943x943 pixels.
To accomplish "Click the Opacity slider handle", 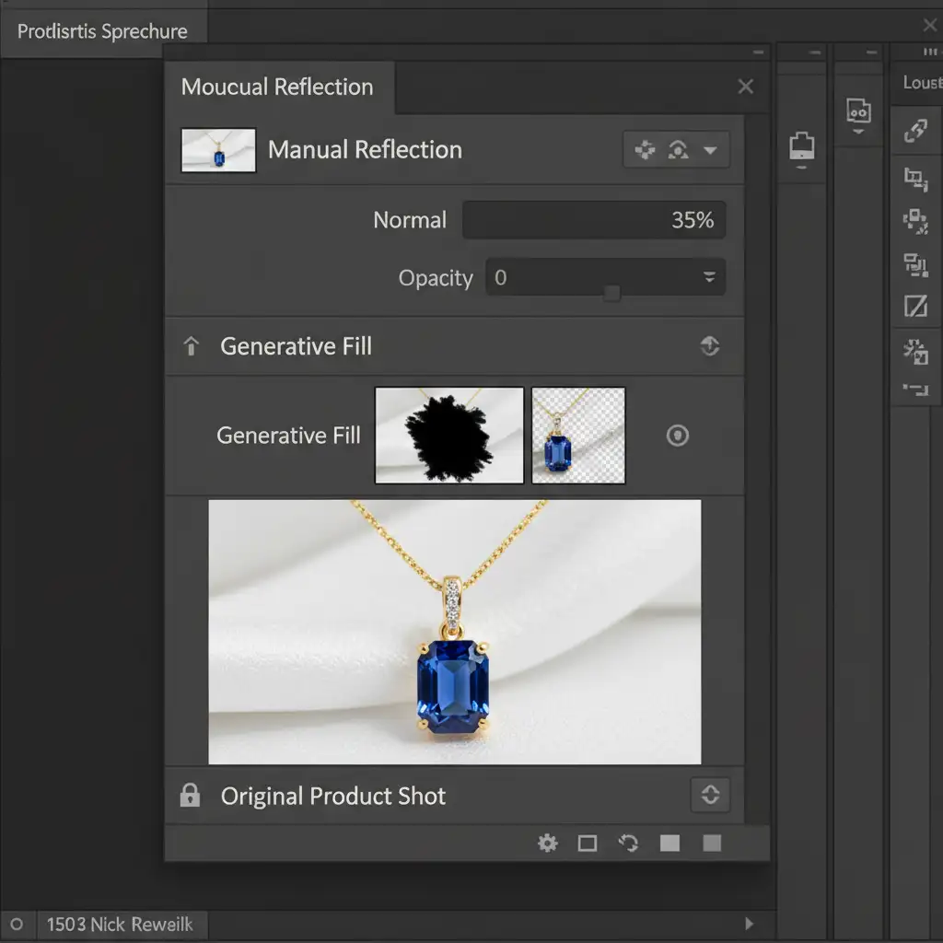I will point(611,293).
